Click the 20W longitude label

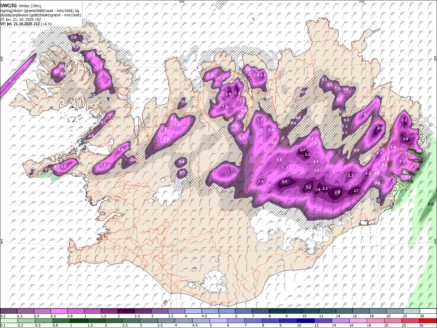182,2
